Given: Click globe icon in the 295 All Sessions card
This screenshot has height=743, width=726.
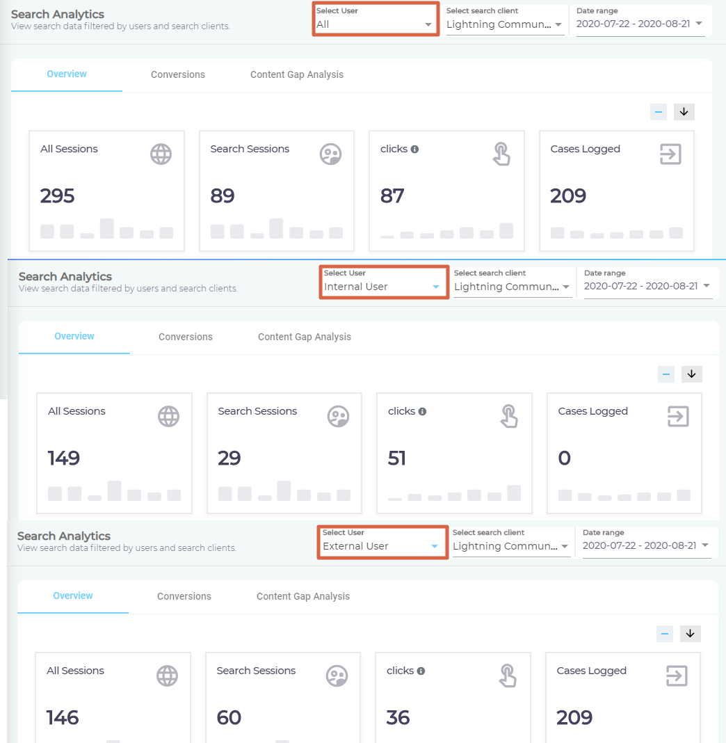Looking at the screenshot, I should (x=161, y=154).
